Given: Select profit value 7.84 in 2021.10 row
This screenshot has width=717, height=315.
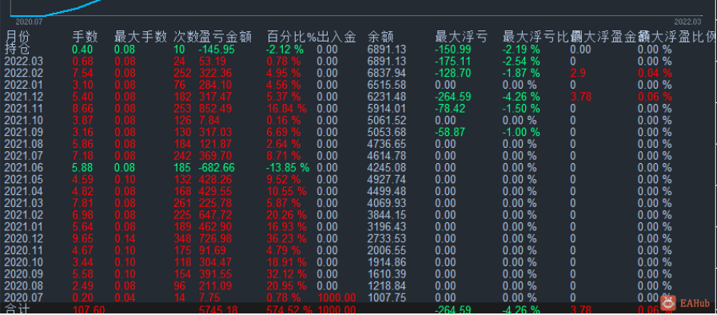Looking at the screenshot, I should pyautogui.click(x=209, y=121).
